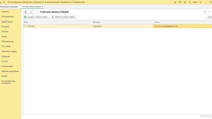
Task: Open the Покупки section
Action: click(x=5, y=31)
